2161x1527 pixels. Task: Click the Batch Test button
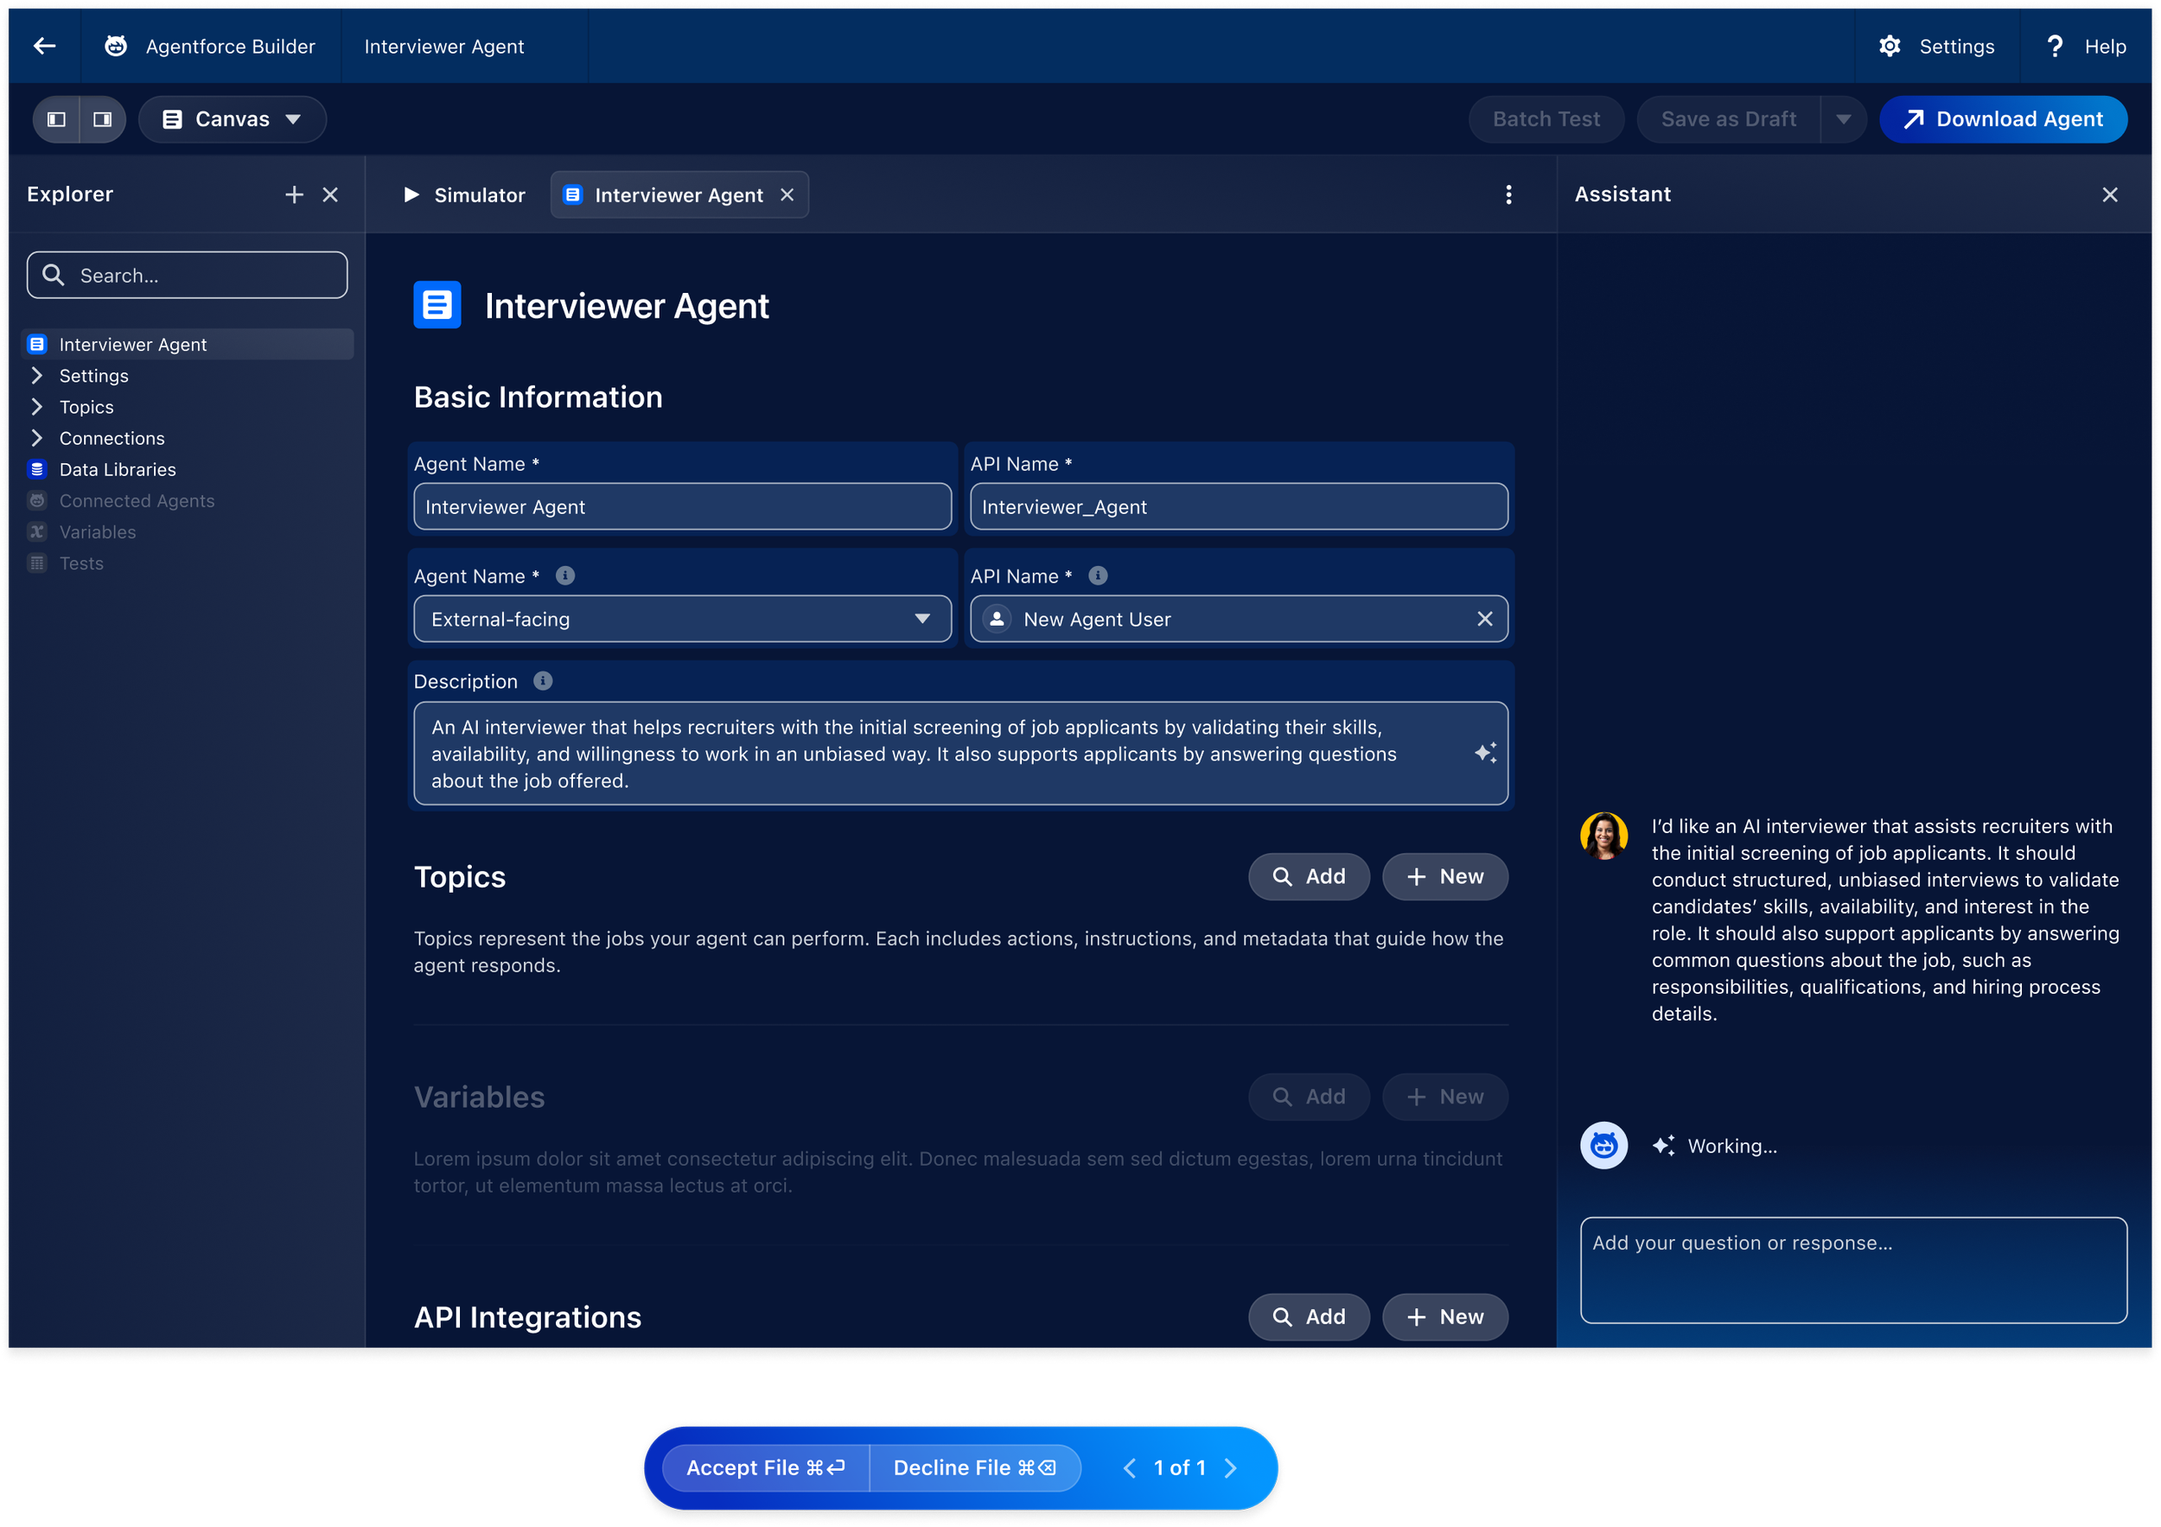point(1546,119)
